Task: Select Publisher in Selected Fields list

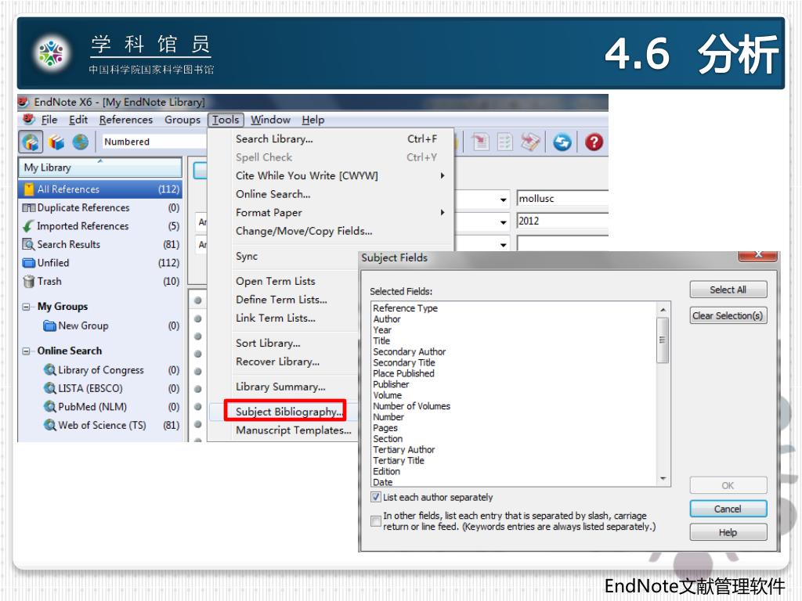Action: (391, 384)
